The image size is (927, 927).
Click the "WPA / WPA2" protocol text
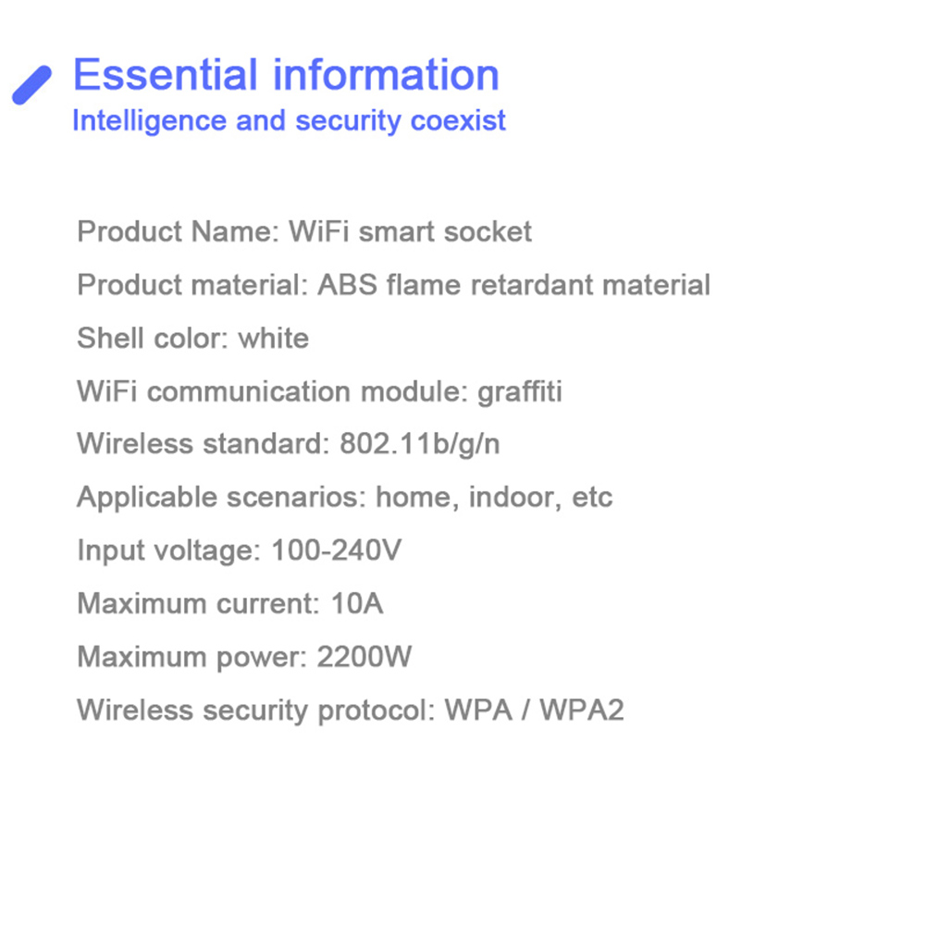coord(534,711)
